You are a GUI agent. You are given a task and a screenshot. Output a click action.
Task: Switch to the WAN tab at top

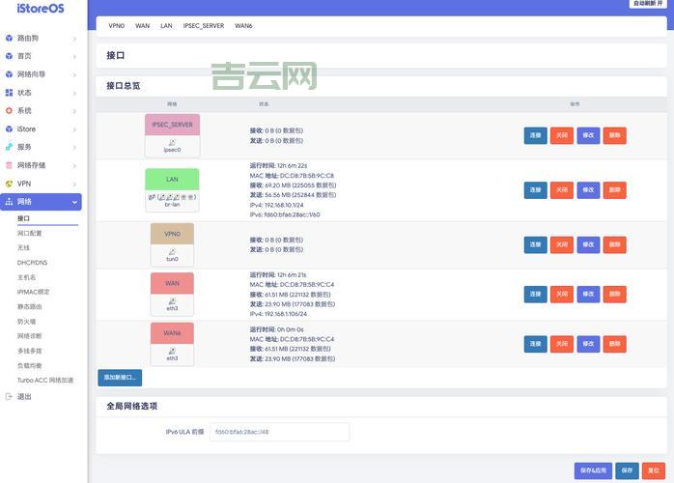(143, 26)
